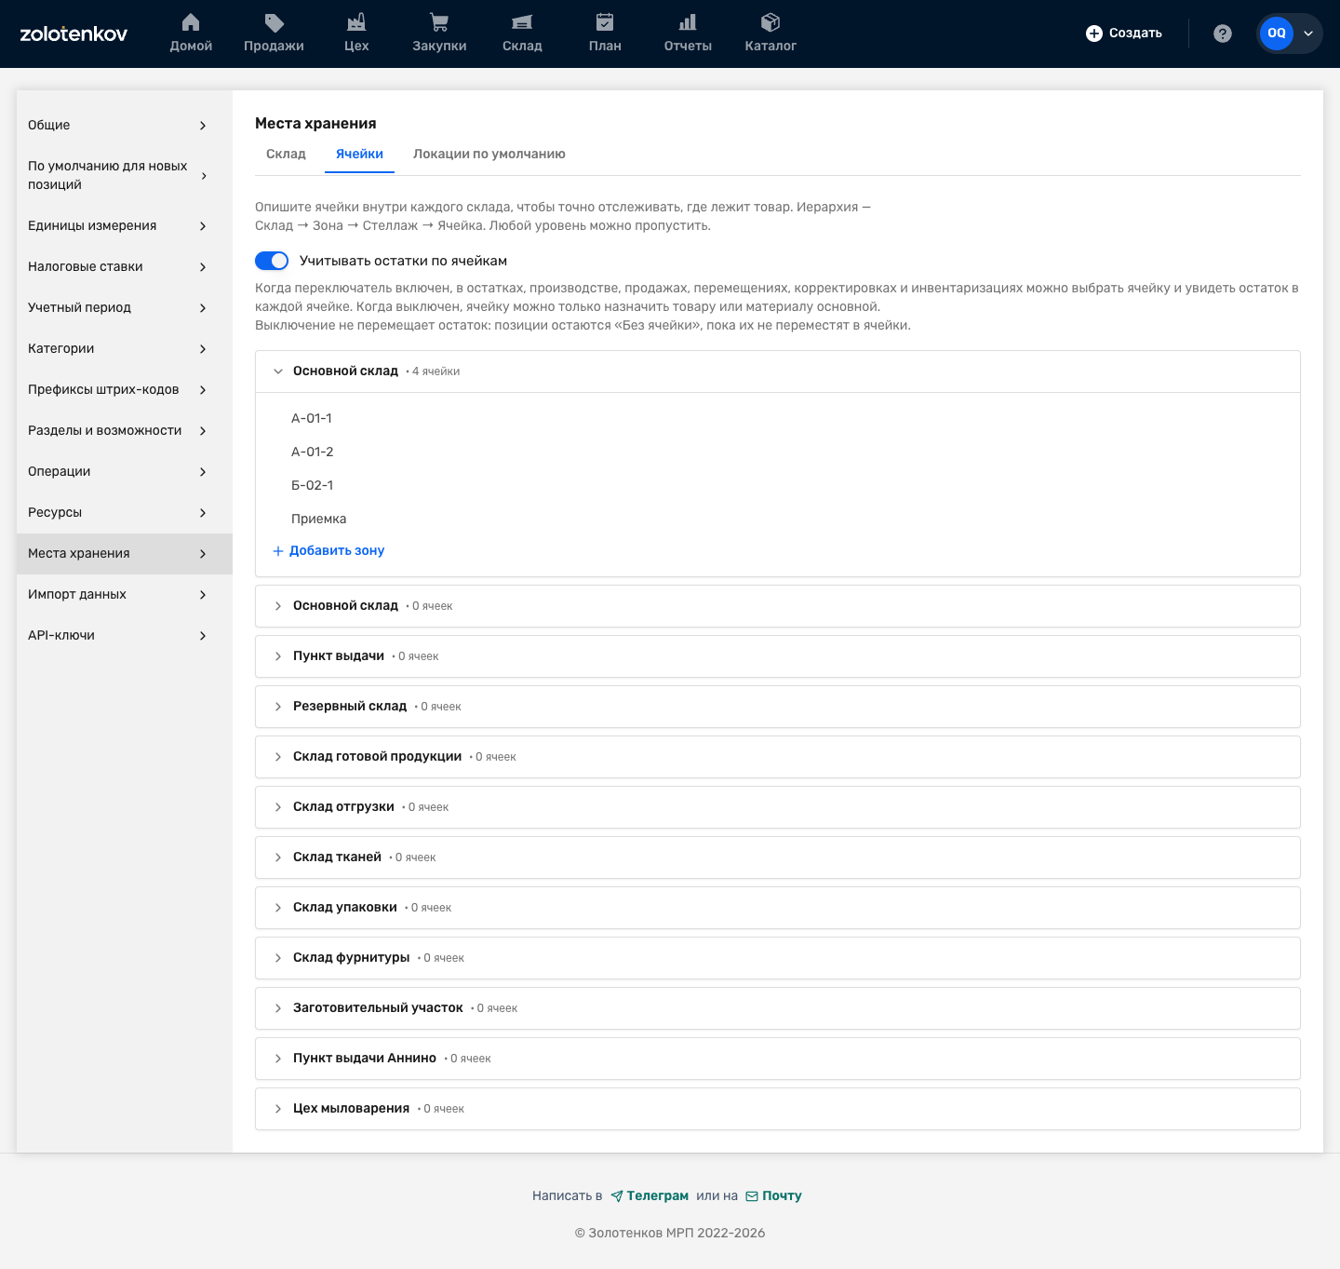Screen dimensions: 1340x1269
Task: Expand the Склад упаковки section
Action: 778,908
